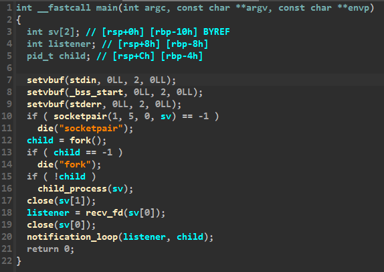Click line number 20 in the gutter
The width and height of the screenshot is (384, 272).
tap(7, 237)
